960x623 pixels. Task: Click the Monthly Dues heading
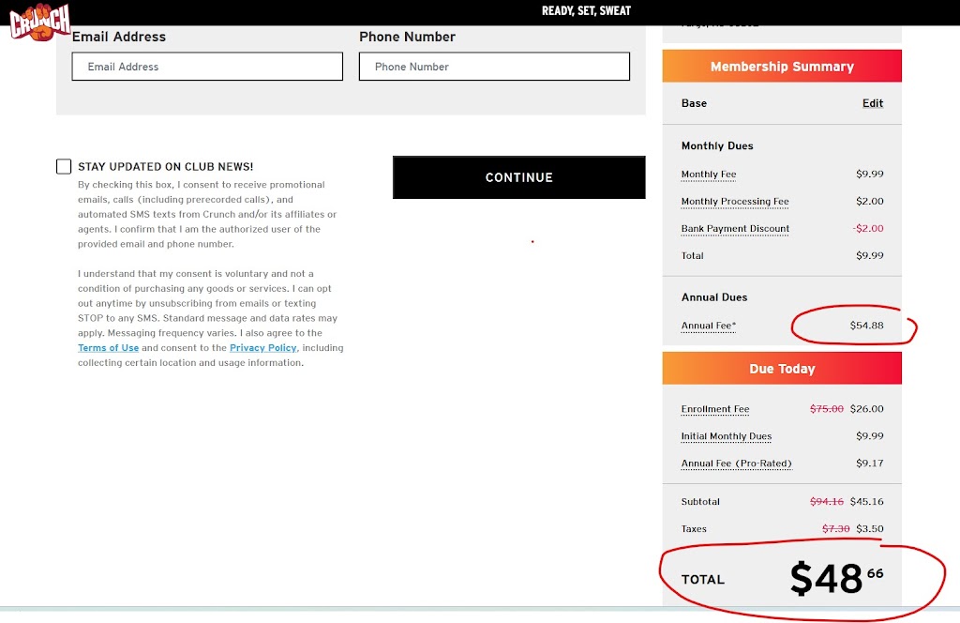(x=717, y=145)
